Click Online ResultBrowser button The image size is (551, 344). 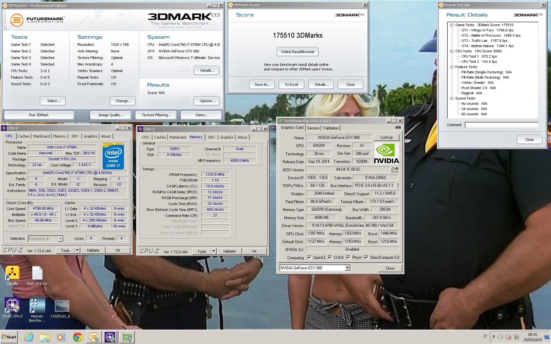298,52
